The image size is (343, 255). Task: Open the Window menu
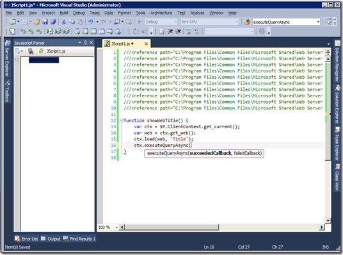pos(216,13)
